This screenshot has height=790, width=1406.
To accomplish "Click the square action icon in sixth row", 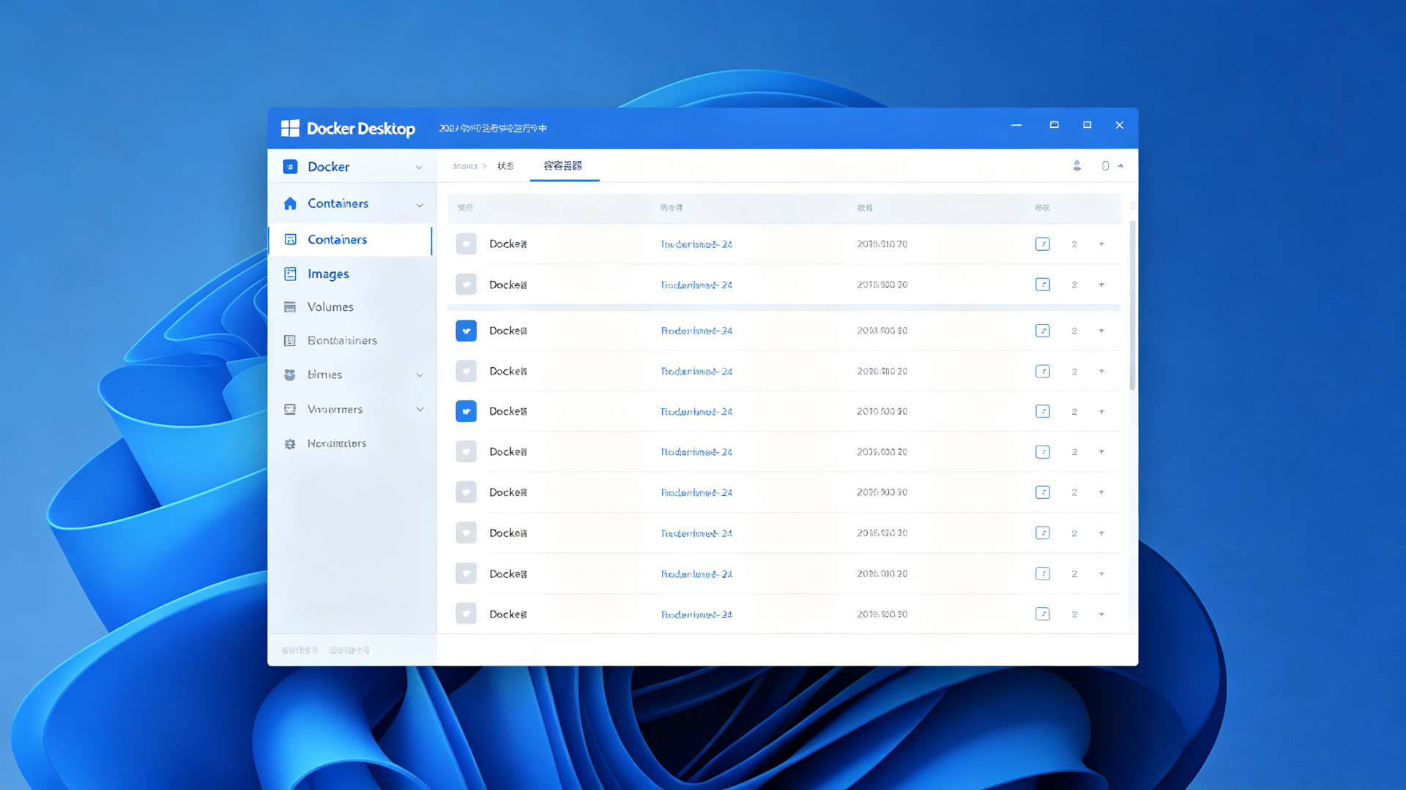I will (x=1043, y=452).
